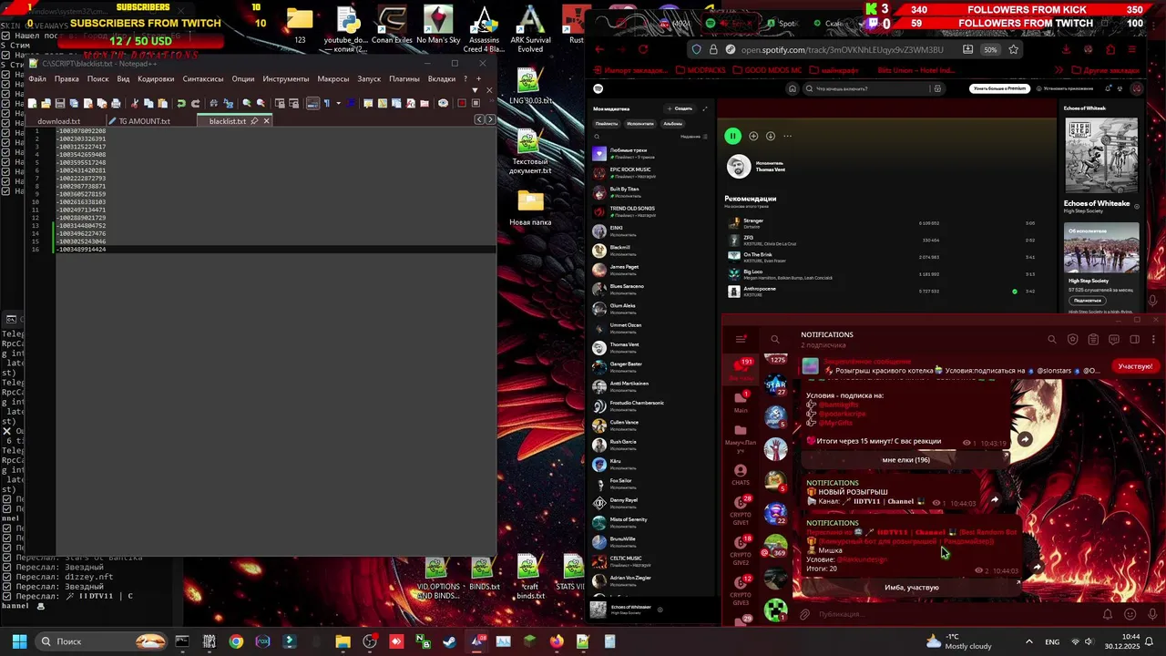Open the CHATS Telegram folder
The height and width of the screenshot is (656, 1166).
point(741,475)
